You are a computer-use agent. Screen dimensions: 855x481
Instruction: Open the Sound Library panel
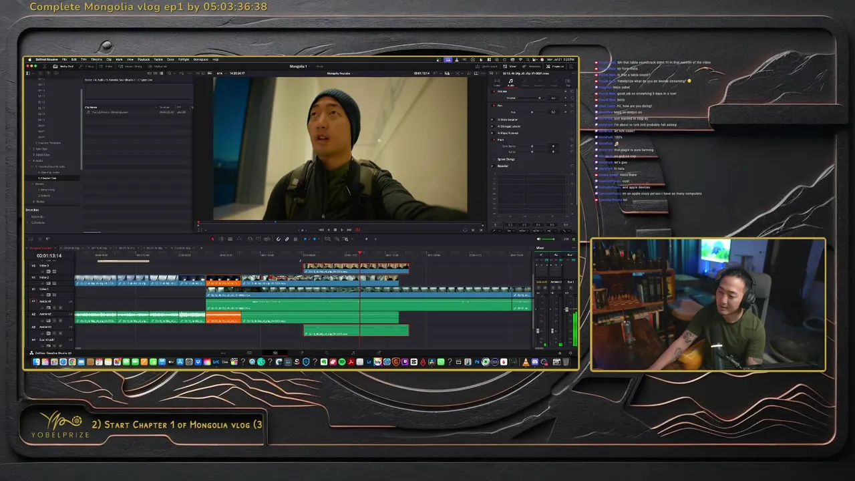click(130, 66)
